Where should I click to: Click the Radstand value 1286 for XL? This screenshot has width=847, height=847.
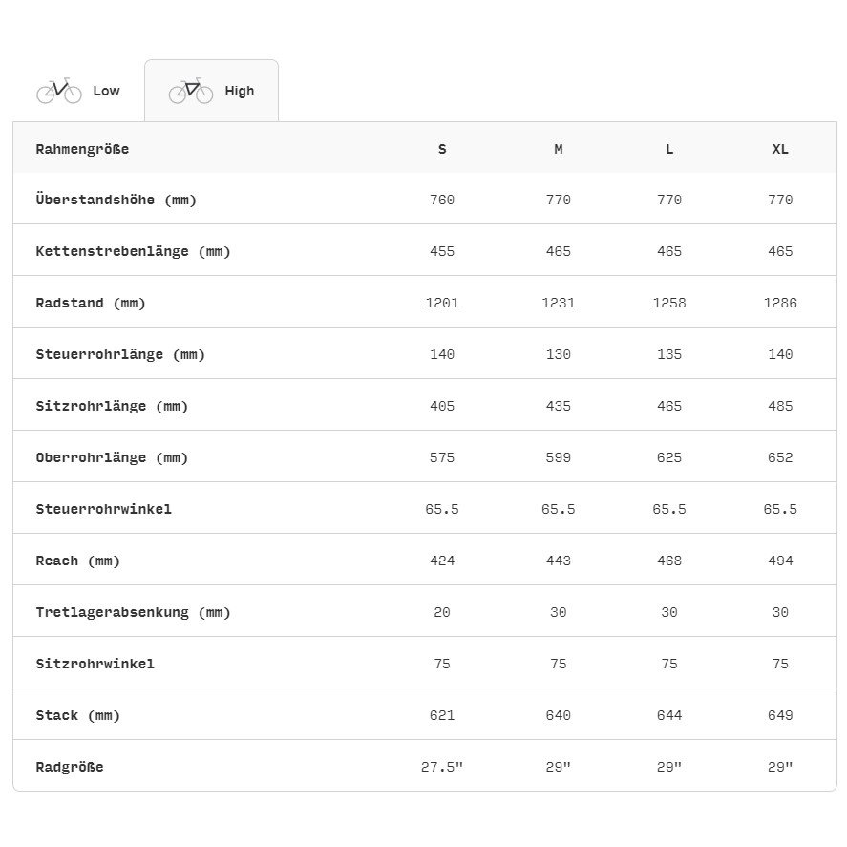(x=780, y=304)
